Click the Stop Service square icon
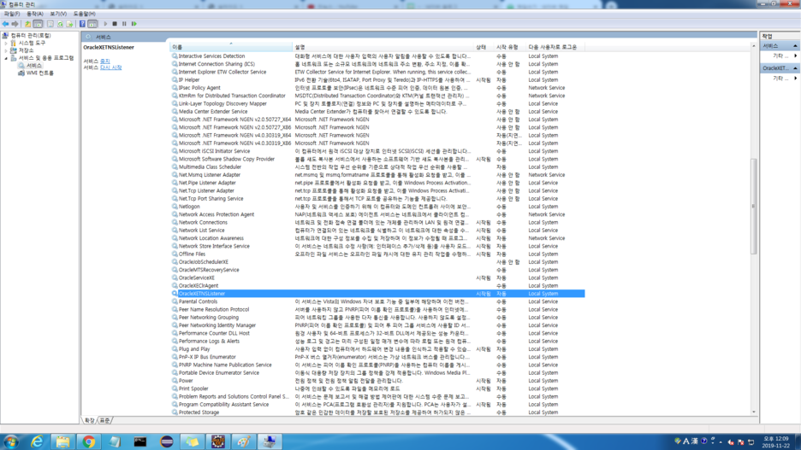The height and width of the screenshot is (450, 801). pos(115,24)
